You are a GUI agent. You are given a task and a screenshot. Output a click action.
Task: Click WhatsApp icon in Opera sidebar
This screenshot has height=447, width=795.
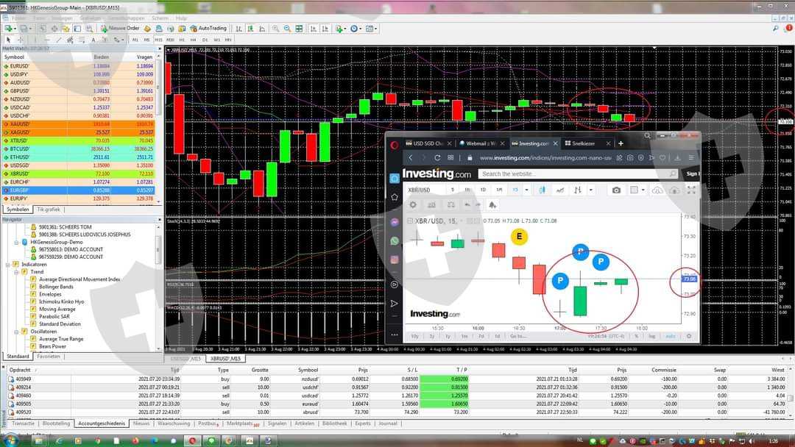(395, 241)
